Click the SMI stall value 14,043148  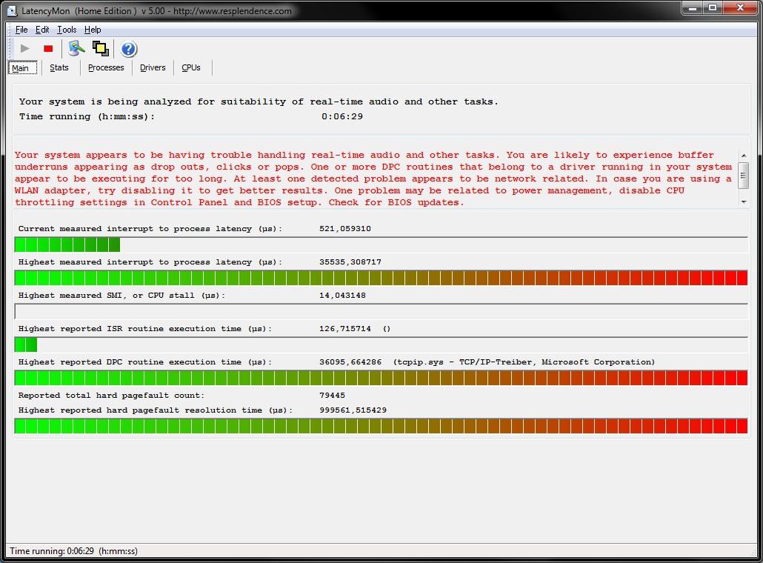[x=342, y=296]
